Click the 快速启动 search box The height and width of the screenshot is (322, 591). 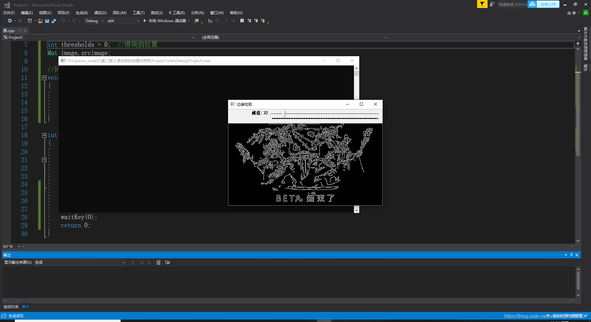click(x=512, y=4)
